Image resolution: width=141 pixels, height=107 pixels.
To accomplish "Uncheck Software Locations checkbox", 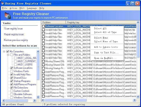I will click(12, 68).
